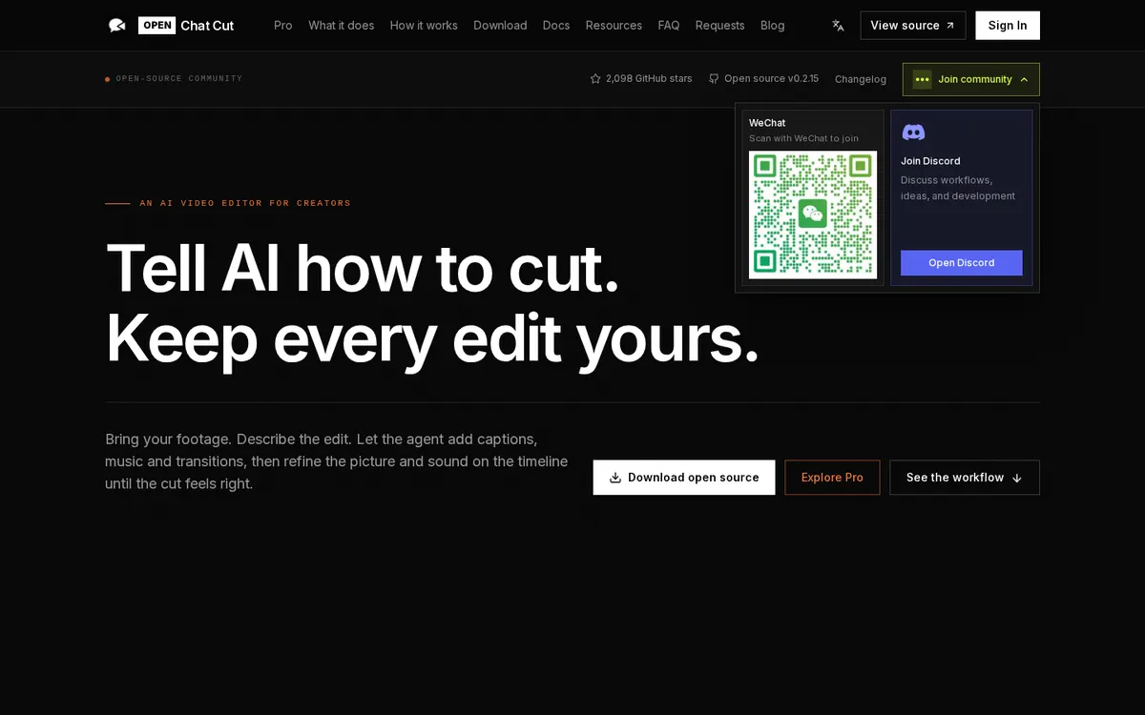Viewport: 1145px width, 715px height.
Task: Open FAQ in the navigation
Action: (x=669, y=26)
